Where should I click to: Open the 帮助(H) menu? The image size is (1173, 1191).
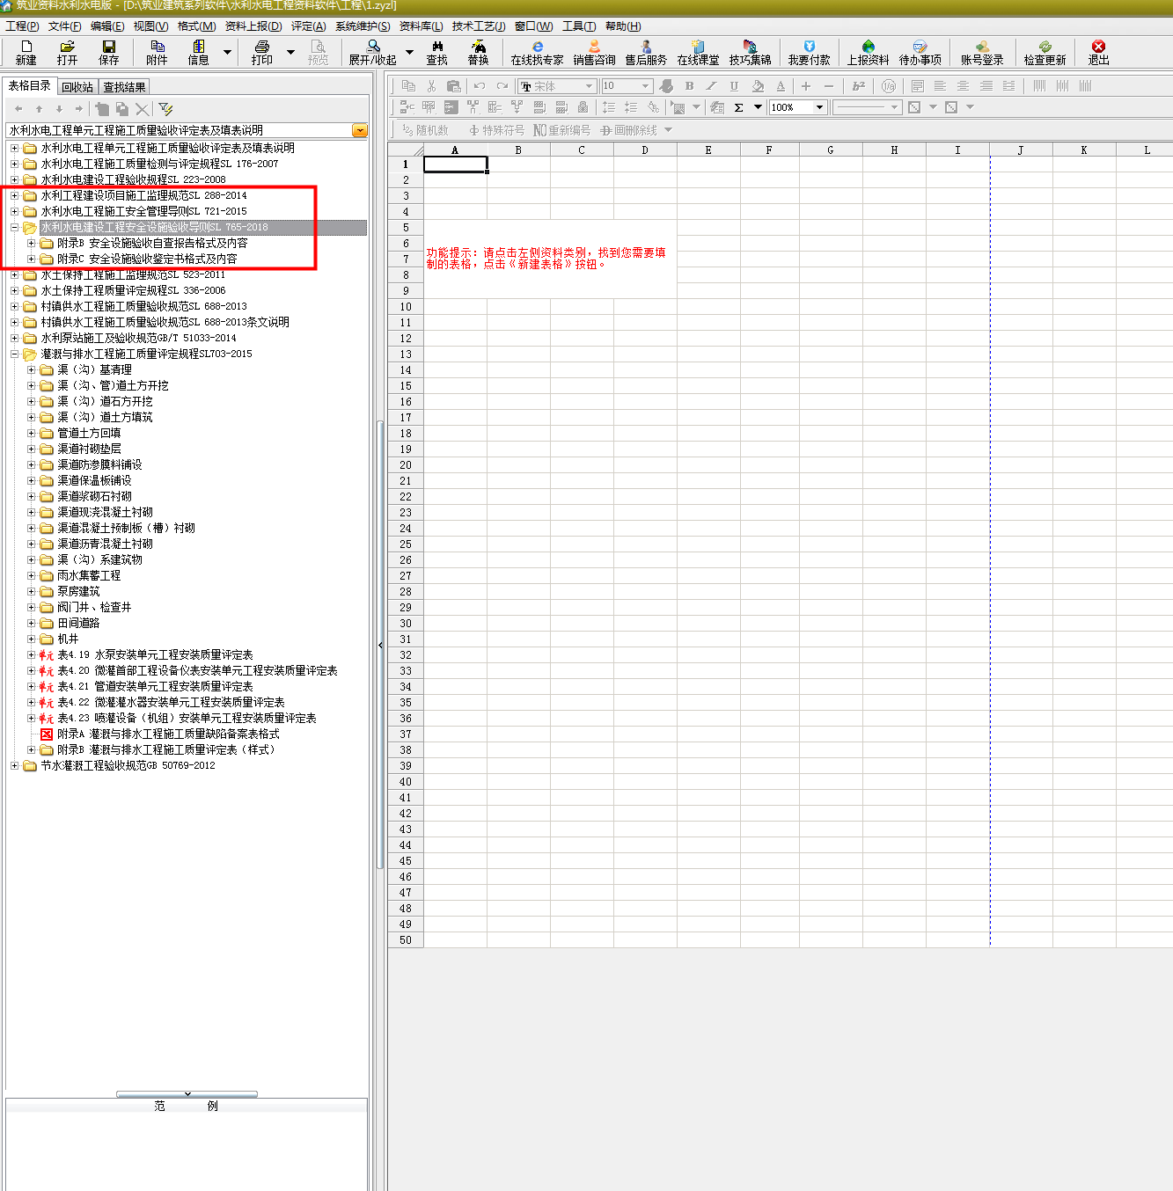click(x=623, y=26)
